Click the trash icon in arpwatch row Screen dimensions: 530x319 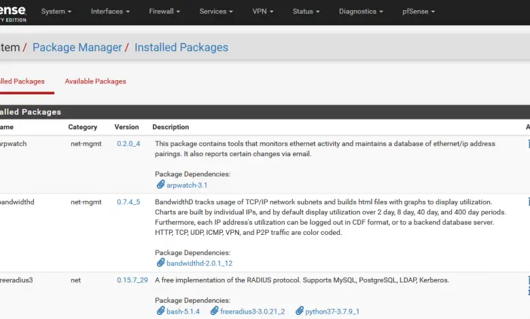click(528, 144)
